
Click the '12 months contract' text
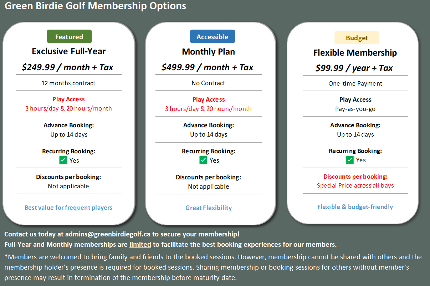[68, 83]
